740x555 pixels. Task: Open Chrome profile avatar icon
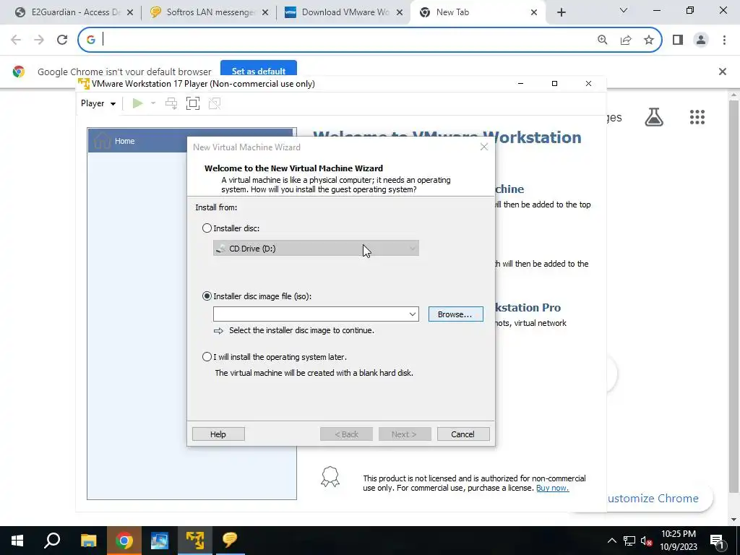[701, 40]
